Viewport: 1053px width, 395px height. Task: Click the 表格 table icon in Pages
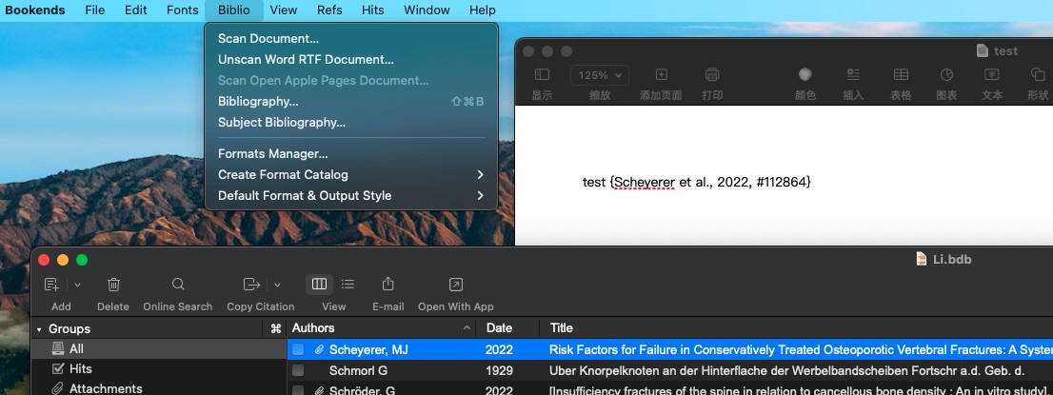tap(901, 74)
